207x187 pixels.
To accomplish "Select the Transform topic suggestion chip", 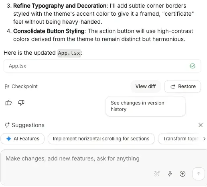I will coord(181,139).
